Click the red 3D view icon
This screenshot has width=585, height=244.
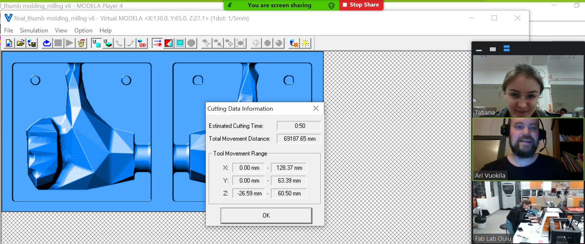coord(142,43)
